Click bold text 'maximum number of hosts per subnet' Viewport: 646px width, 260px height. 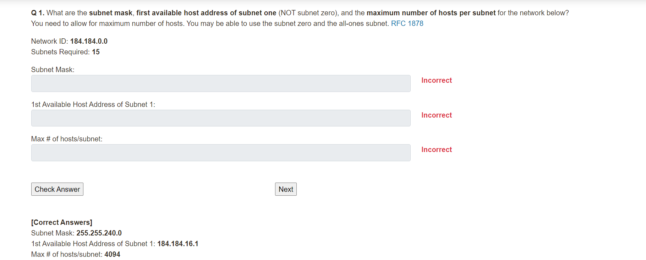(x=431, y=13)
